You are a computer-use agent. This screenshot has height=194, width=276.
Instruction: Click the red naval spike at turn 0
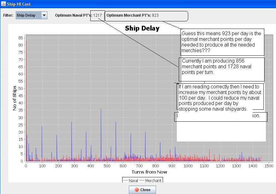pos(26,100)
